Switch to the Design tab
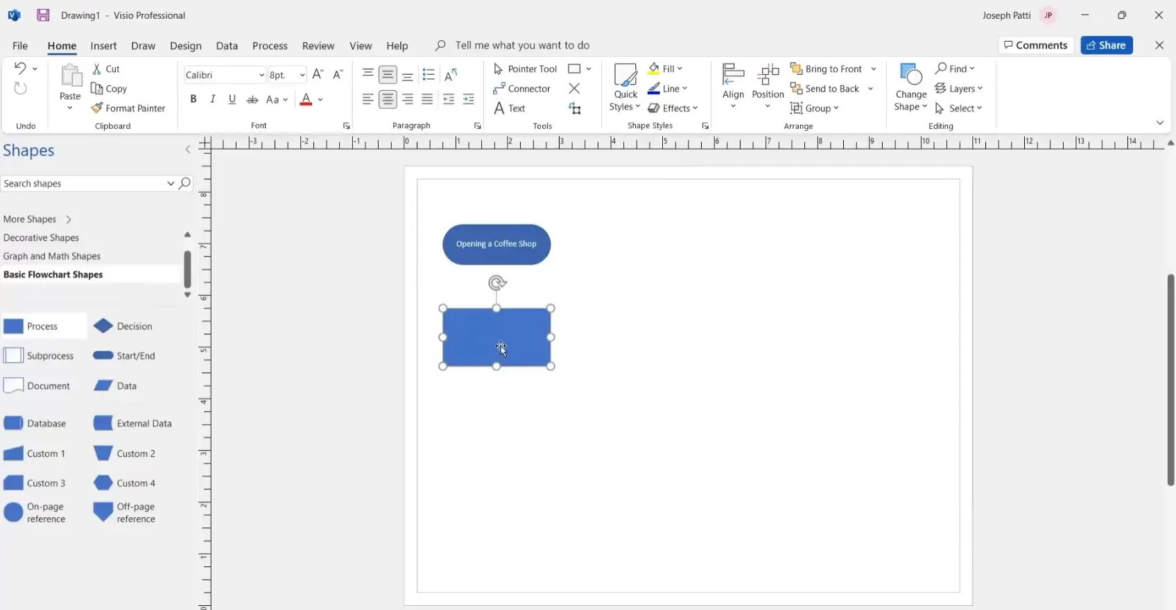This screenshot has height=610, width=1176. [185, 46]
